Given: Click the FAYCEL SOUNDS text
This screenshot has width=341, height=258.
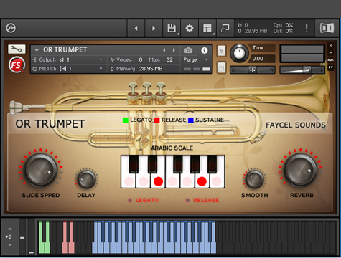Looking at the screenshot, I should tap(296, 125).
